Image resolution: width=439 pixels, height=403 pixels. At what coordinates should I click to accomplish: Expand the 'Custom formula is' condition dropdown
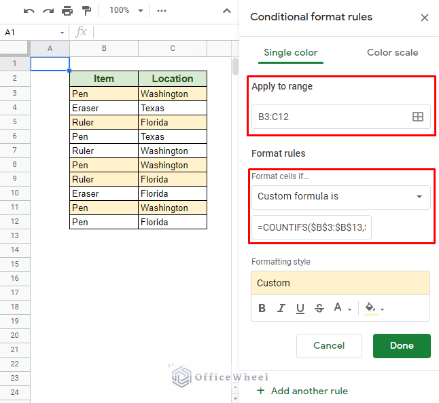340,197
